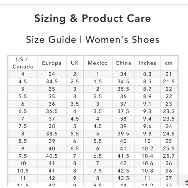Click the Size Guide Women's Shoes subtitle
Screen dimensions: 188x188
93,40
